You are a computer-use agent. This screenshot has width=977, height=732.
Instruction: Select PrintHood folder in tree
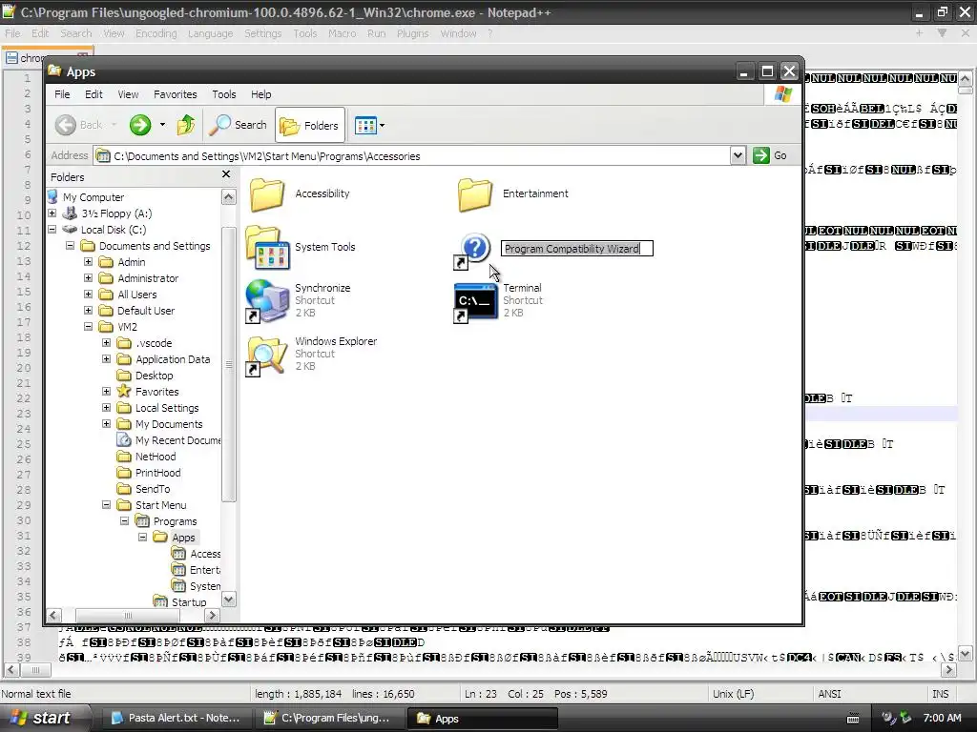(x=157, y=473)
